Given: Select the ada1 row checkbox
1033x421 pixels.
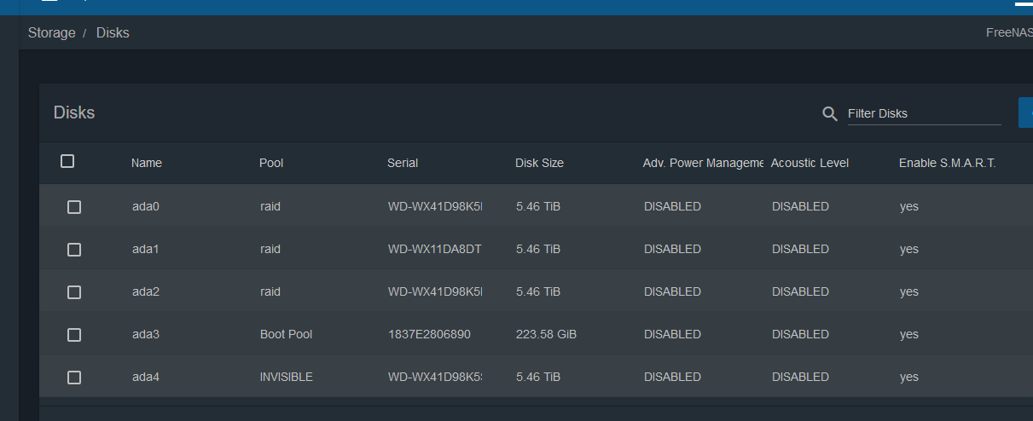Looking at the screenshot, I should (74, 250).
